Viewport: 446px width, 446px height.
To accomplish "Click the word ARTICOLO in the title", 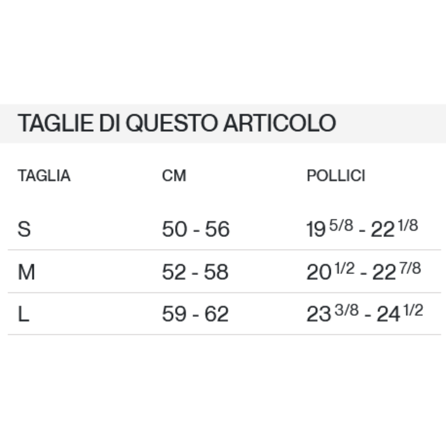I will [280, 123].
